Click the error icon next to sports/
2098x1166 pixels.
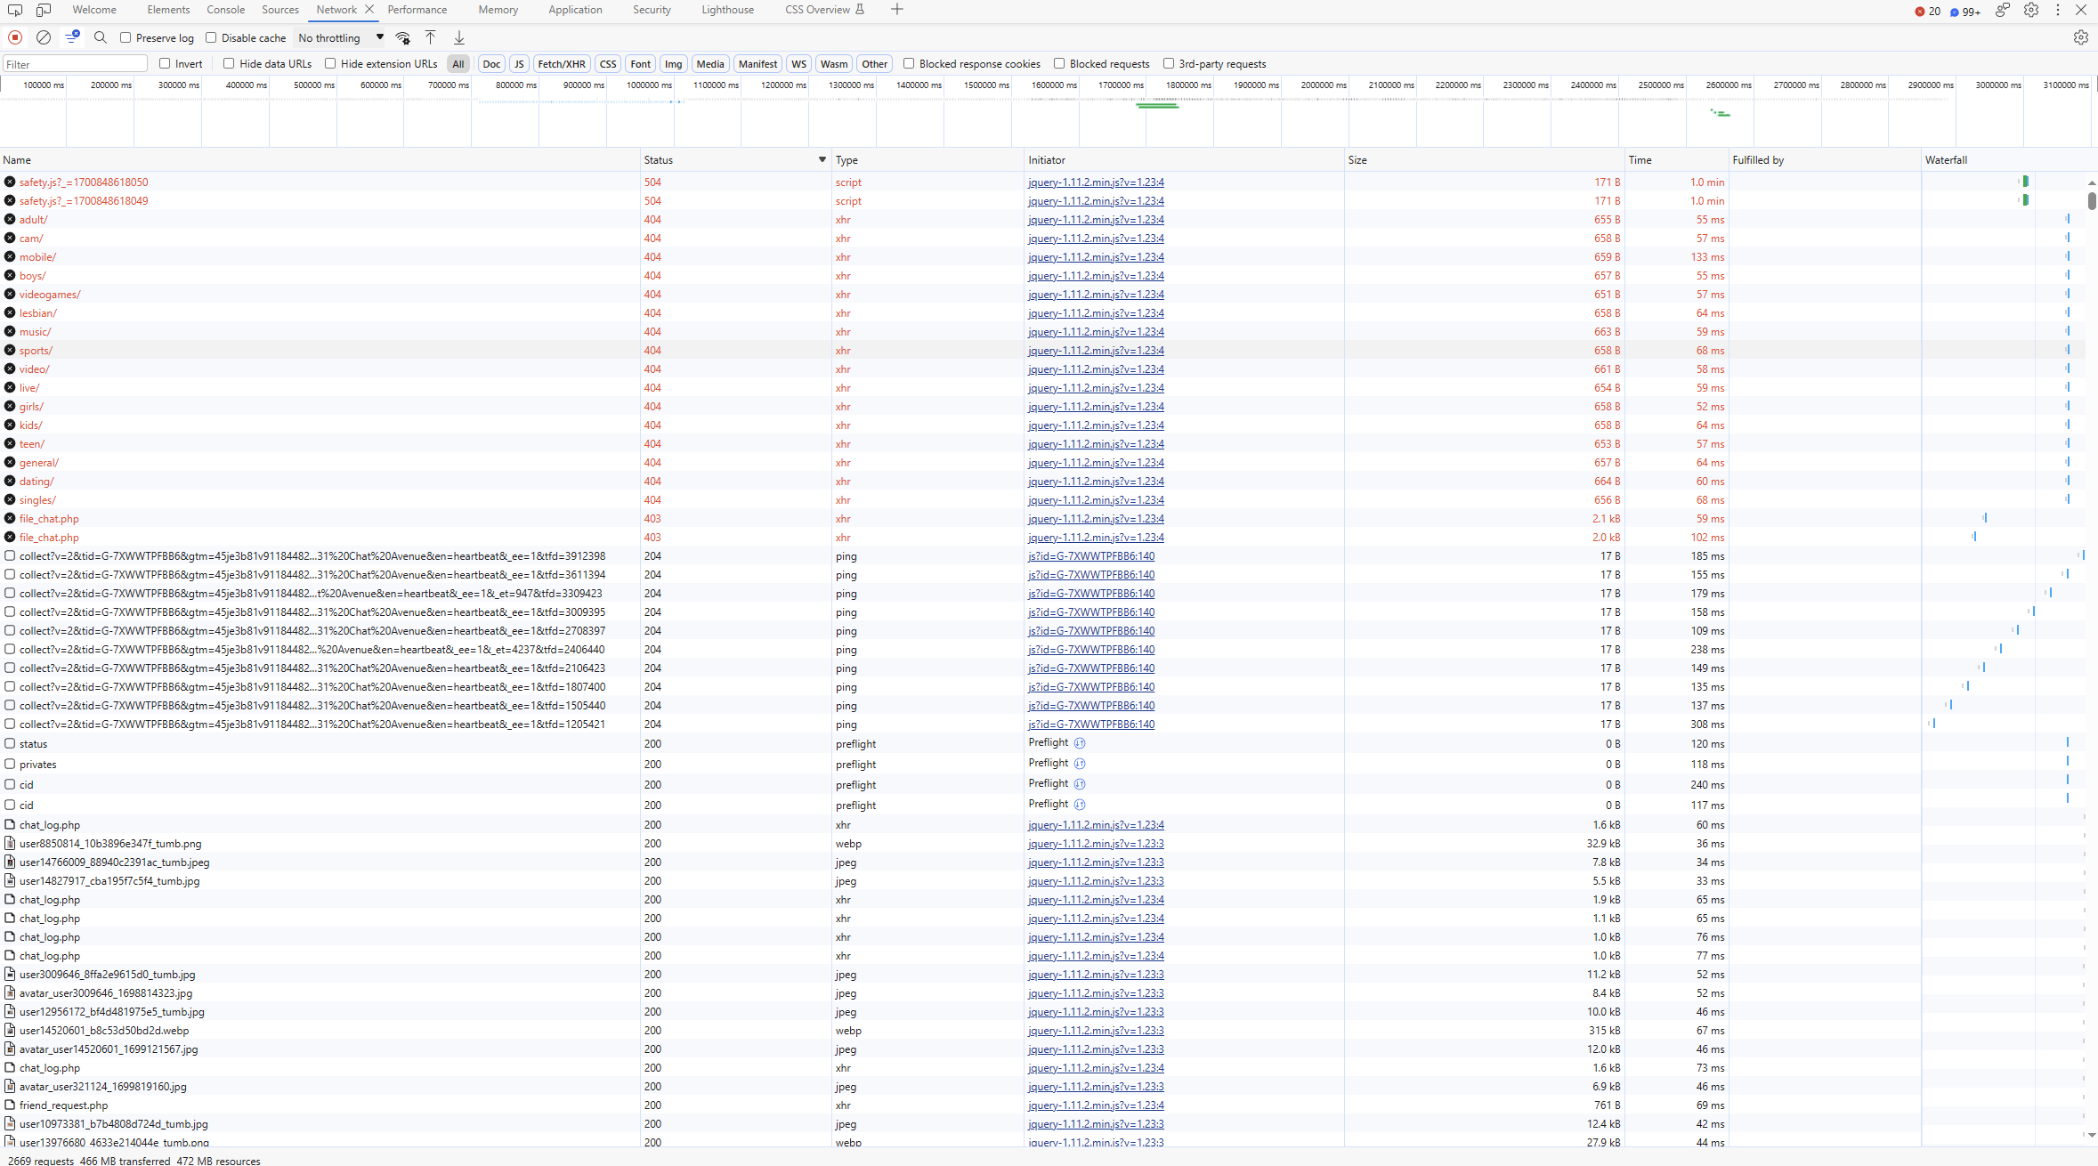pos(10,350)
